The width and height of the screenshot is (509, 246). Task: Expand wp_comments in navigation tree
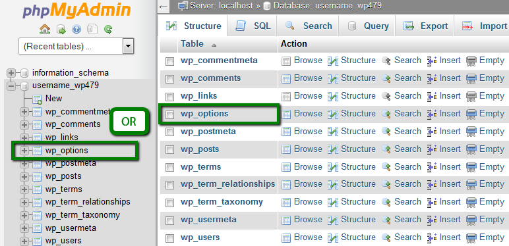coord(24,124)
